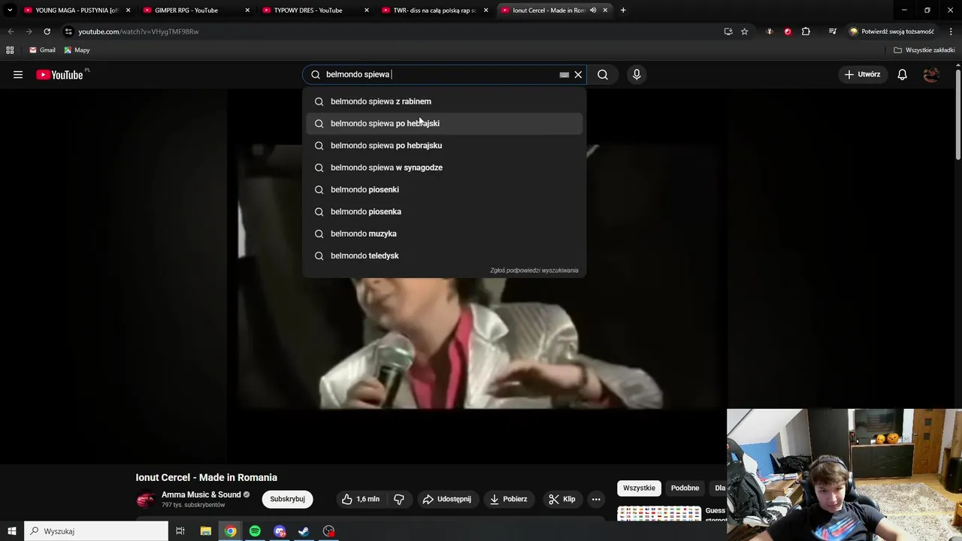Select suggestion 'belmondo piosenki'
The height and width of the screenshot is (541, 962).
[x=444, y=189]
